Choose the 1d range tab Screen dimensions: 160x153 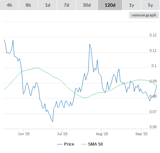[48, 5]
